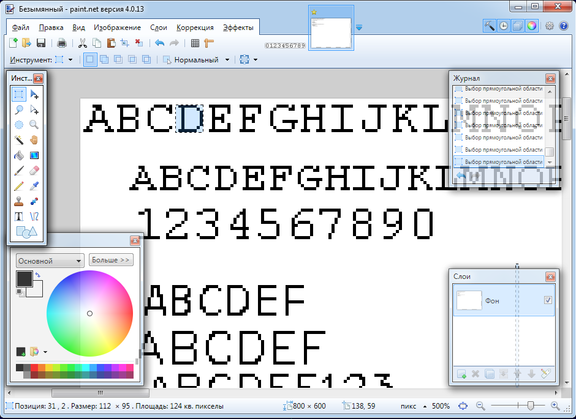Viewport: 576px width, 419px height.
Task: Undo the last action in the toolbar
Action: pyautogui.click(x=159, y=43)
